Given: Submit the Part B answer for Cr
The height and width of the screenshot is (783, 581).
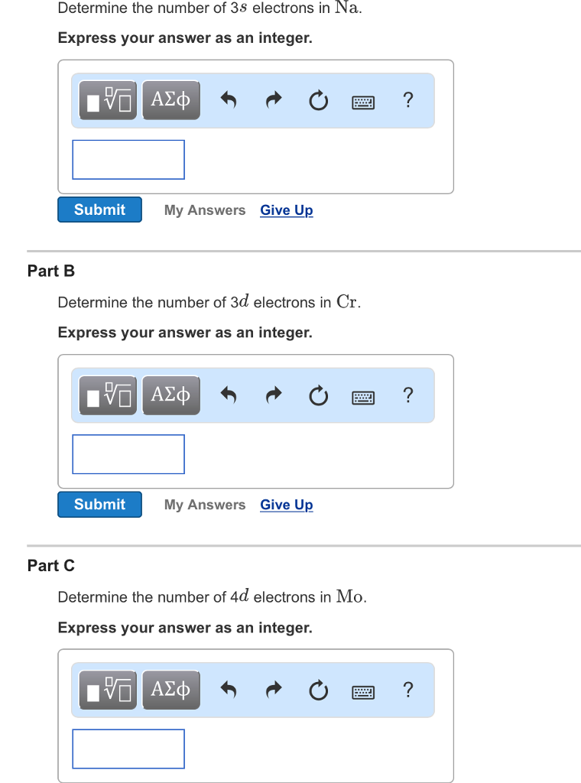Looking at the screenshot, I should (100, 505).
